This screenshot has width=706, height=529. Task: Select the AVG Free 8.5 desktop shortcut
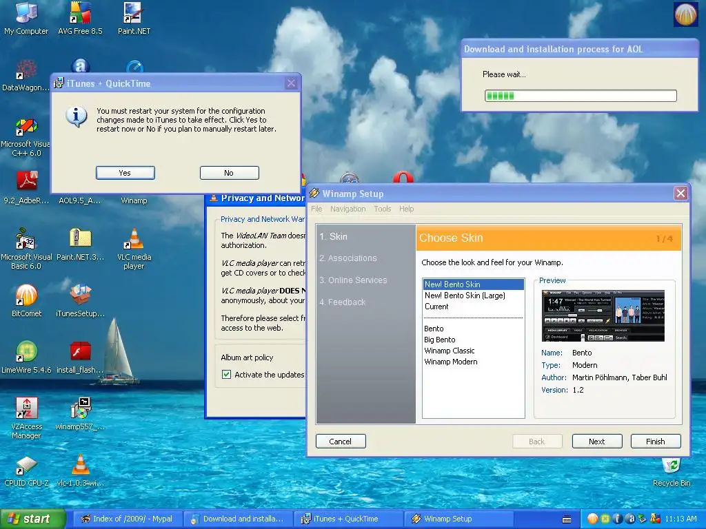80,18
